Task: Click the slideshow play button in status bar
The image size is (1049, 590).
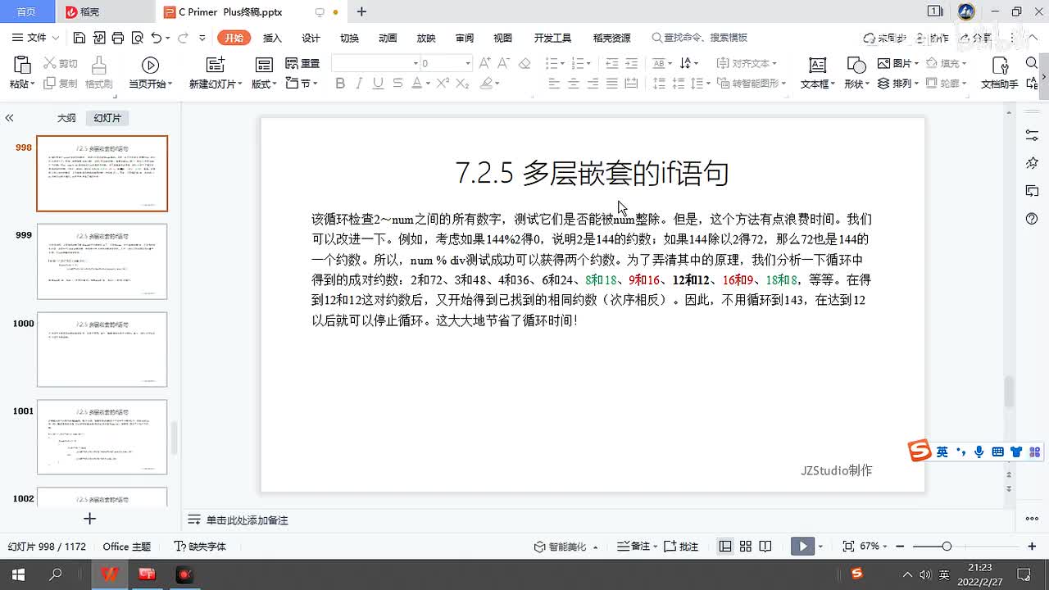Action: pyautogui.click(x=802, y=546)
